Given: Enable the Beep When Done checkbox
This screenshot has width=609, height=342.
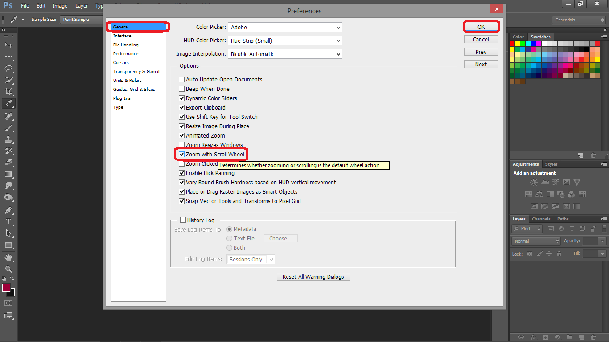Looking at the screenshot, I should tap(181, 89).
